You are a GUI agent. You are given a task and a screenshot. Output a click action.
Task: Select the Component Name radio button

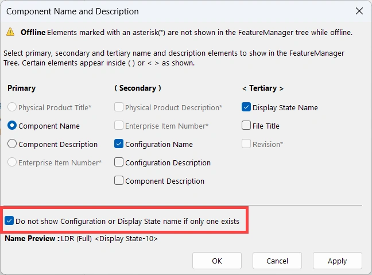coord(12,126)
